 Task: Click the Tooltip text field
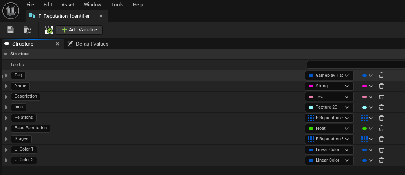tap(356, 64)
